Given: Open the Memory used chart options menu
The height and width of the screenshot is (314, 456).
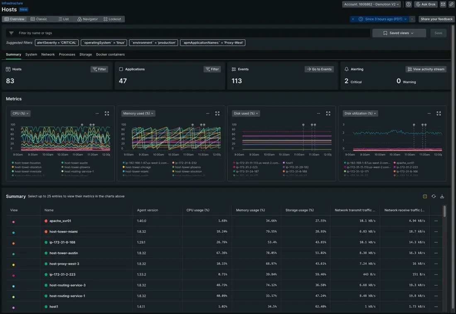Looking at the screenshot, I should click(208, 114).
